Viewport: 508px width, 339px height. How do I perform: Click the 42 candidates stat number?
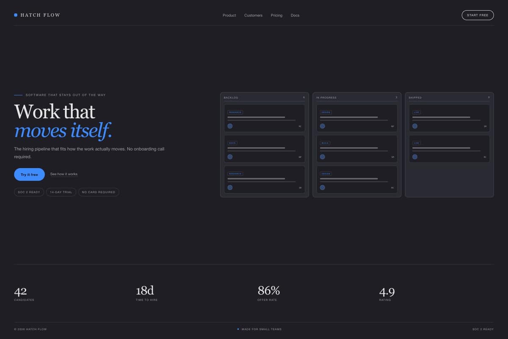point(20,291)
